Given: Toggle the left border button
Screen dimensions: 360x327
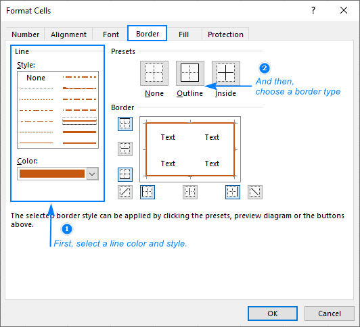Looking at the screenshot, I should [148, 192].
